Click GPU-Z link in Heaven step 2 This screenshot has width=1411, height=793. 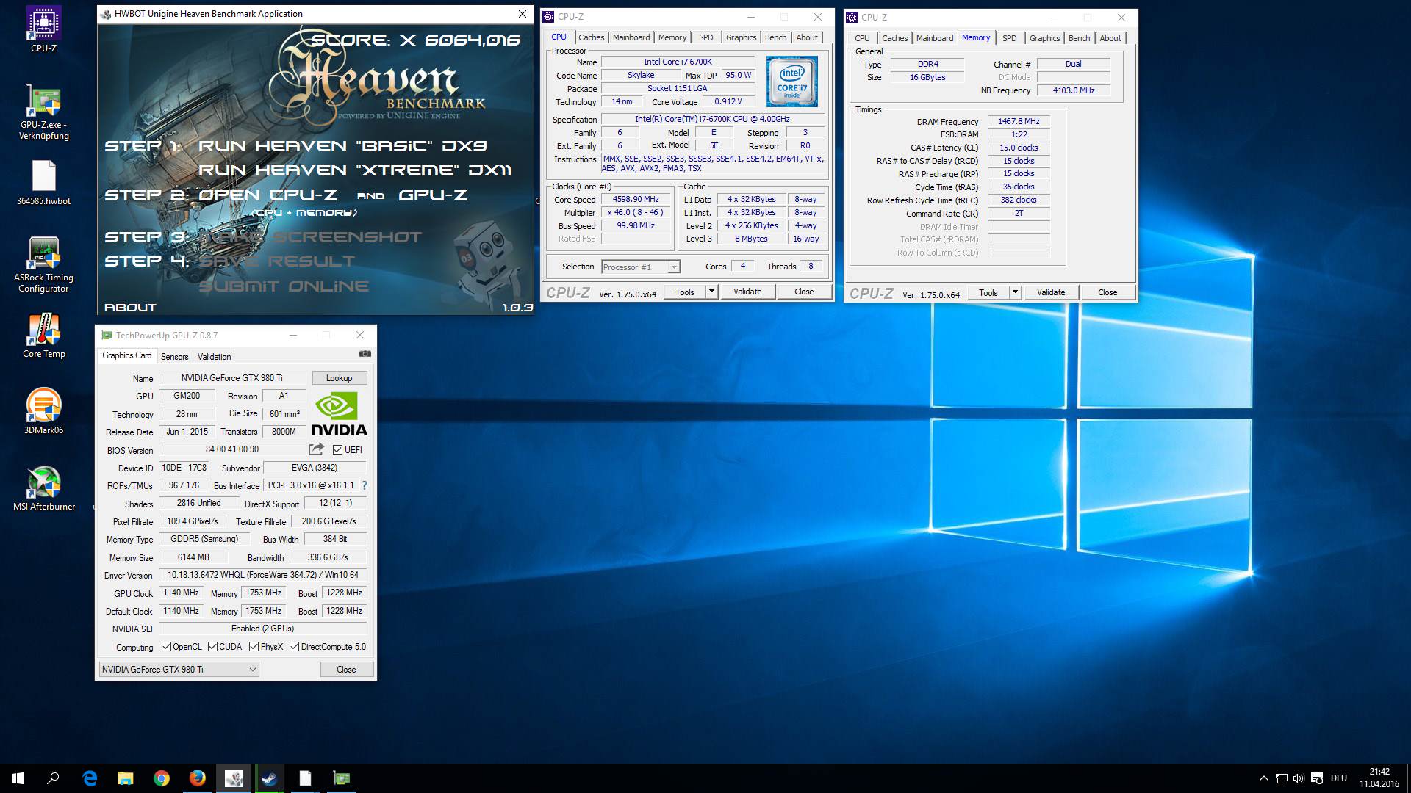pos(433,195)
